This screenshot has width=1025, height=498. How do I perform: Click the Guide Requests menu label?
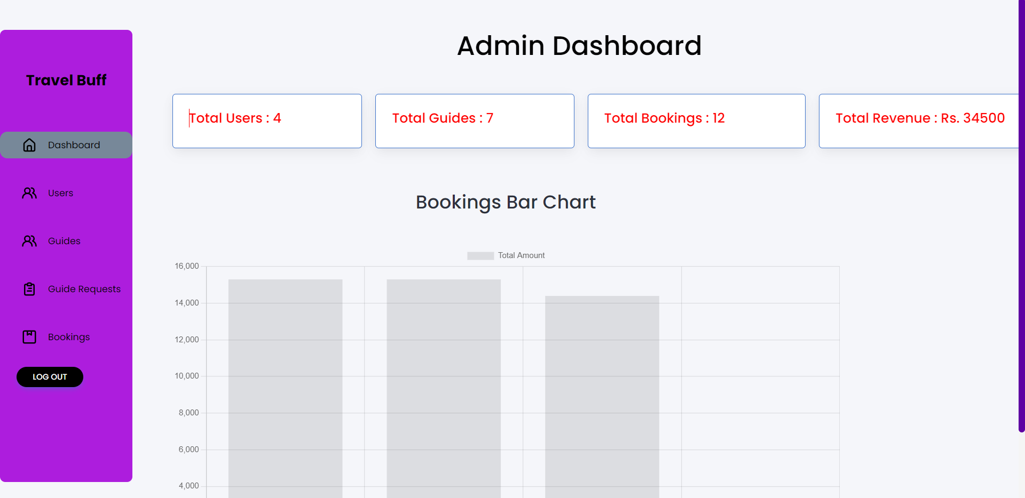(x=84, y=288)
